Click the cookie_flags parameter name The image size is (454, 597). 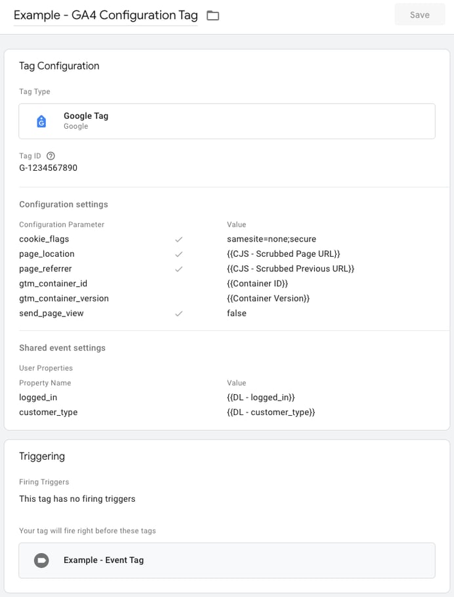click(x=44, y=239)
